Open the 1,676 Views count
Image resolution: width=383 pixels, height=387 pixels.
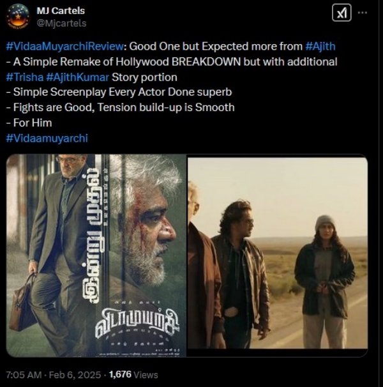tap(133, 375)
